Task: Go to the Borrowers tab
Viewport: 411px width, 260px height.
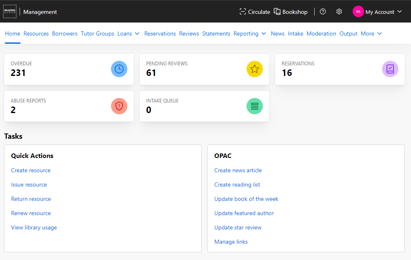Action: [64, 33]
